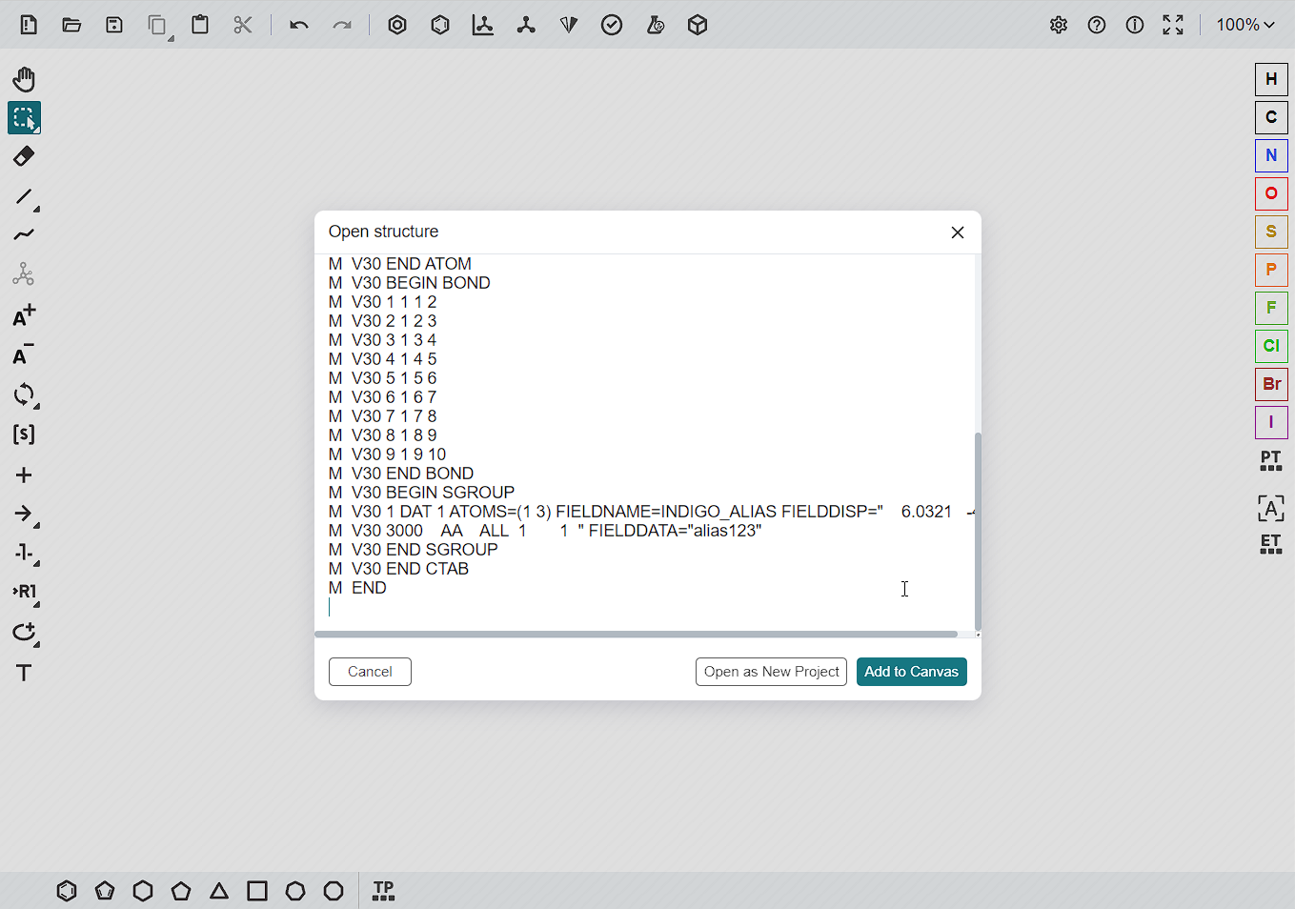Select the Reaction Arrow tool
This screenshot has height=909, width=1295.
tap(24, 514)
